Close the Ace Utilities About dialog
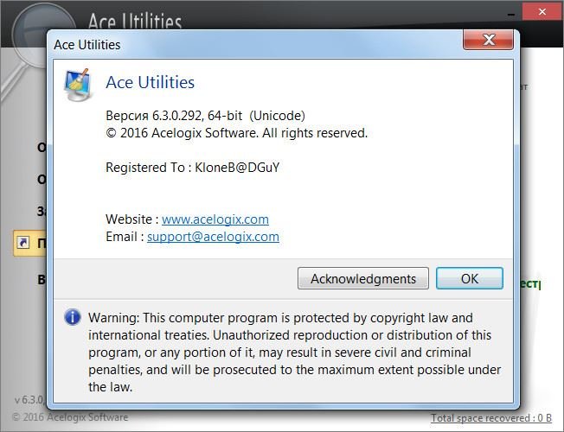The width and height of the screenshot is (564, 432). 488,40
